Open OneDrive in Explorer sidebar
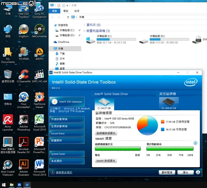The image size is (207, 188). pyautogui.click(x=64, y=42)
